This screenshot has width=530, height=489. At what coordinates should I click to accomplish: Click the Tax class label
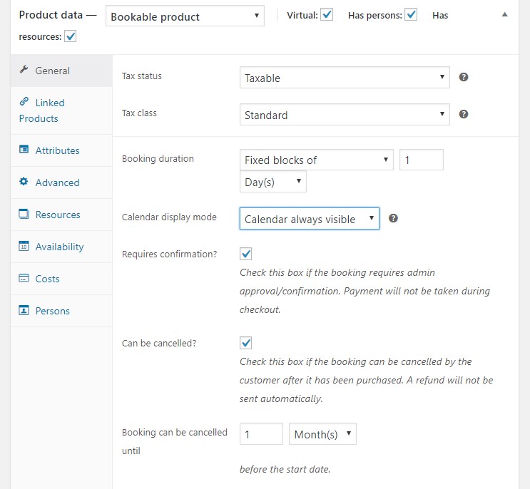[x=139, y=113]
